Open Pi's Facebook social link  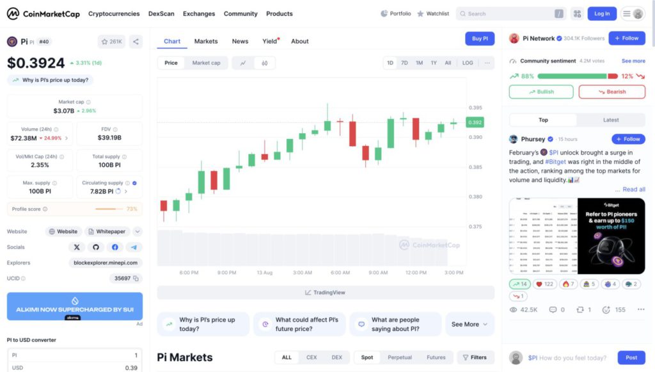tap(115, 247)
